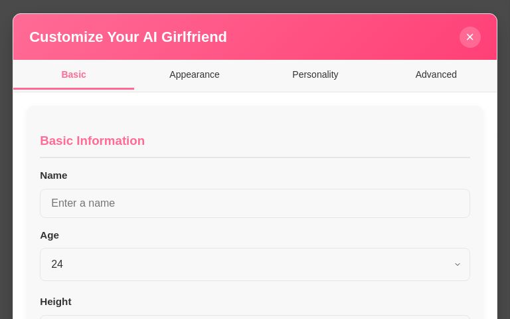Click the Height field's top edge below its label
The image size is (510, 319).
254,316
